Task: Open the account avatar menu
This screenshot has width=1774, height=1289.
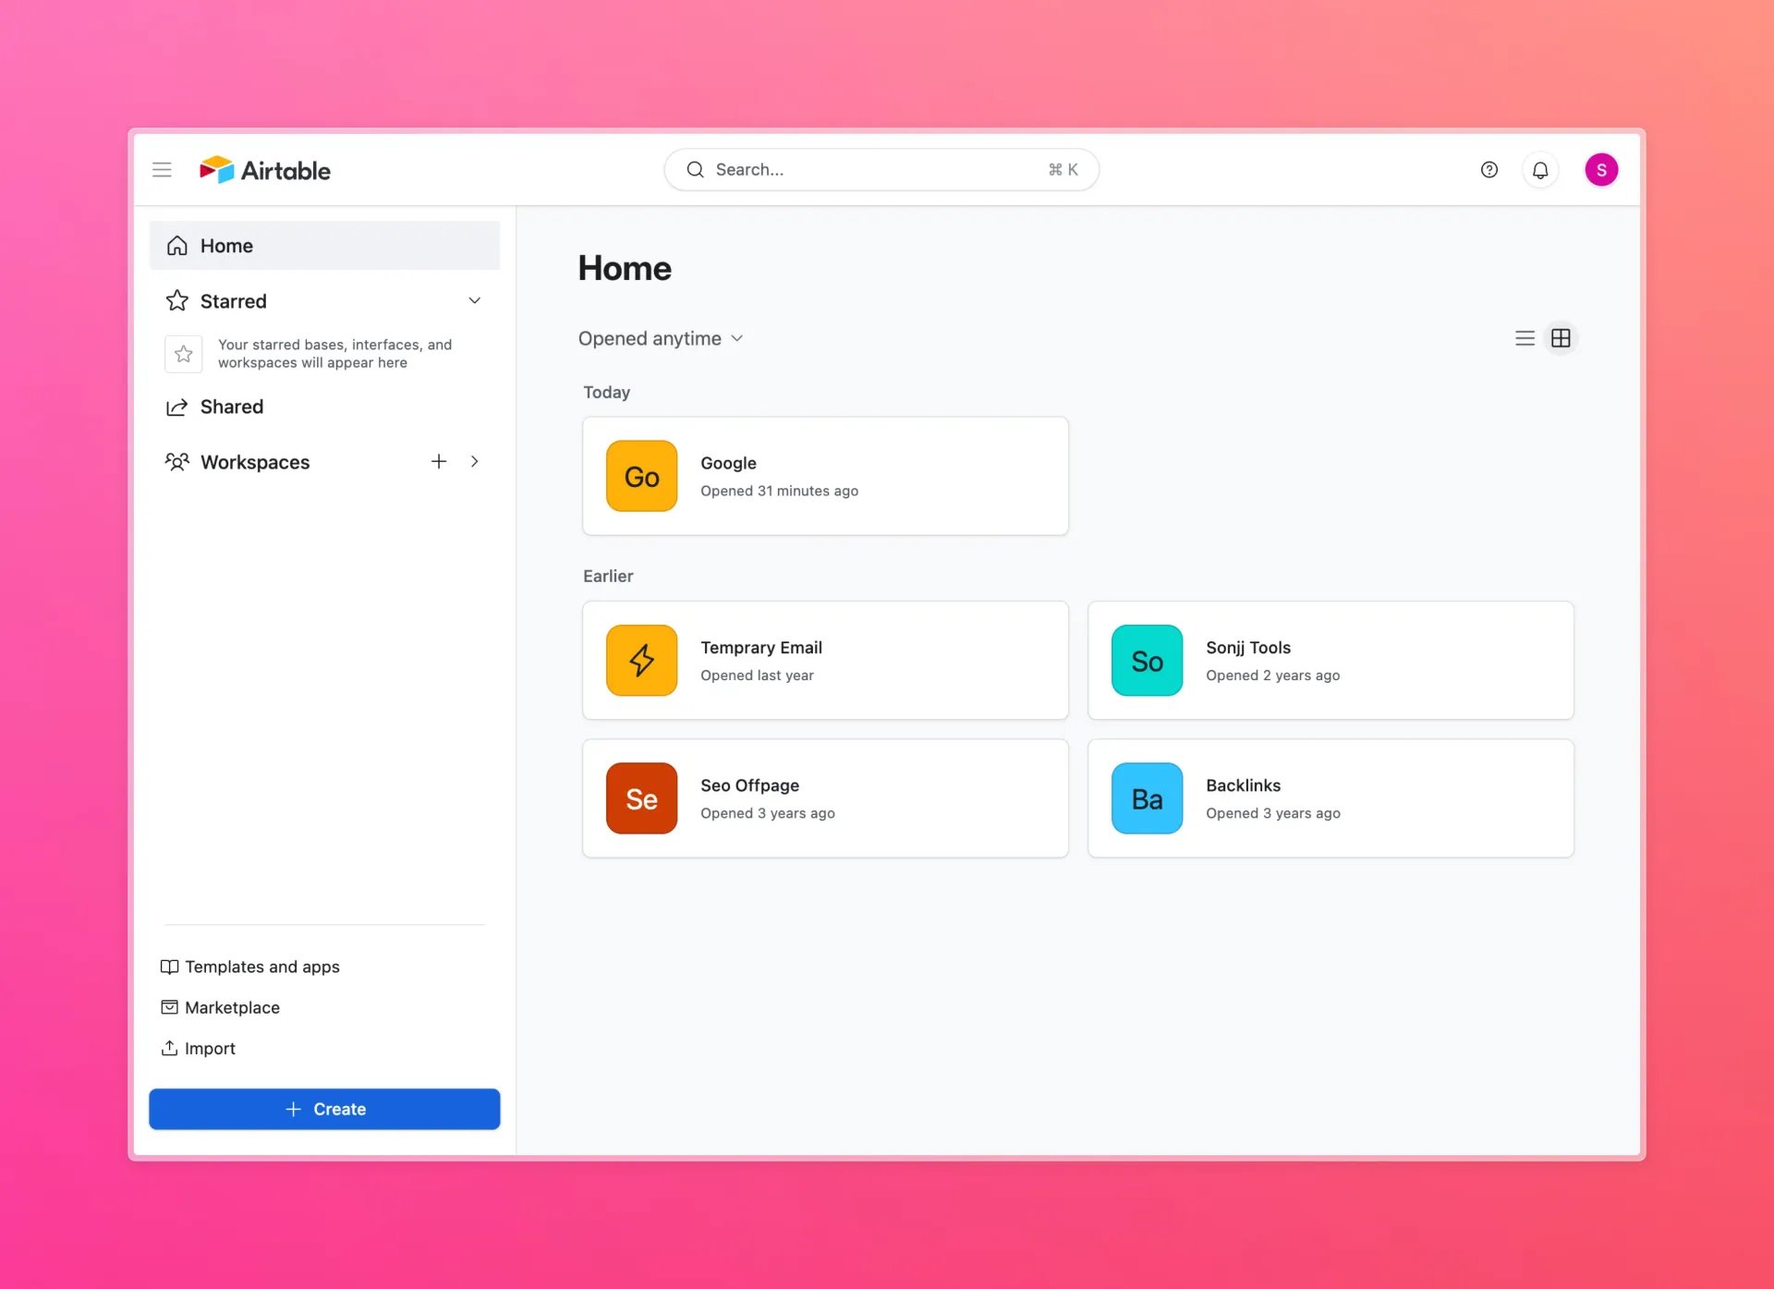Action: pyautogui.click(x=1601, y=169)
